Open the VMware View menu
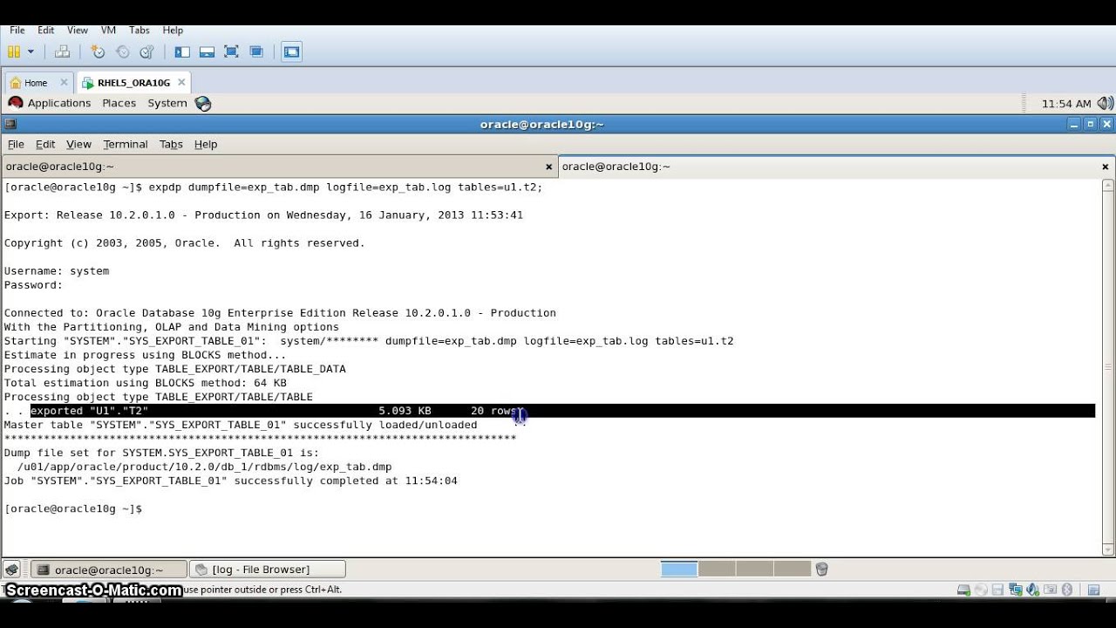The image size is (1116, 628). [x=78, y=30]
